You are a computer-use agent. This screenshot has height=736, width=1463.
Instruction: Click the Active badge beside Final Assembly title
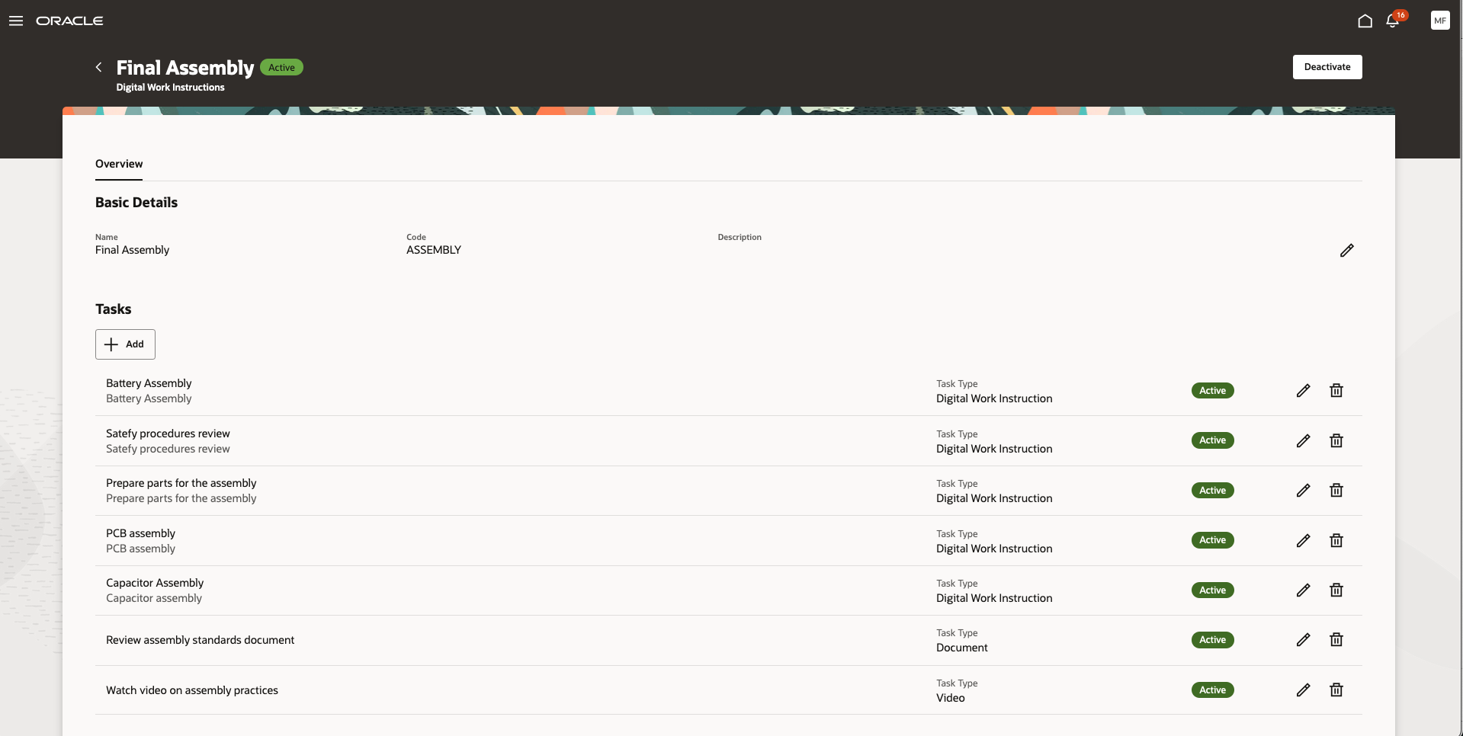pyautogui.click(x=281, y=67)
